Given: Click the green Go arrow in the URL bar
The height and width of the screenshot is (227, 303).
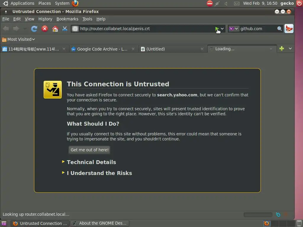Looking at the screenshot, I should [217, 29].
